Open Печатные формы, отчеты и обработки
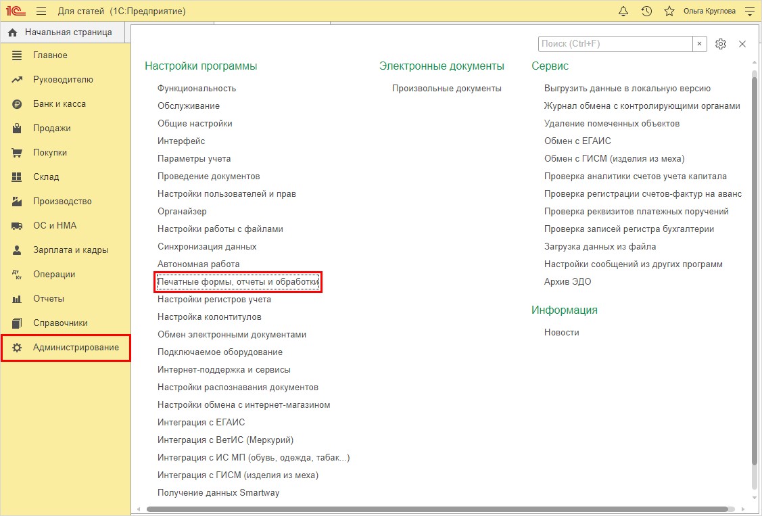This screenshot has width=762, height=516. (x=238, y=282)
